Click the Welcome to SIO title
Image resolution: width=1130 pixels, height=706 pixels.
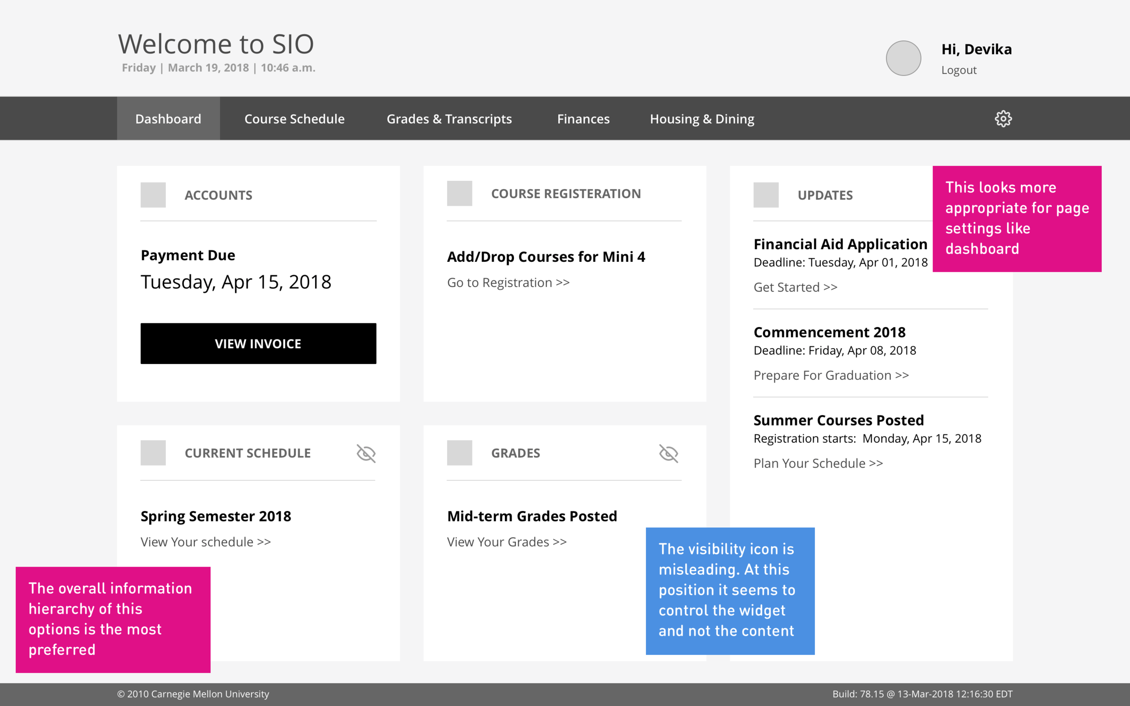click(216, 44)
